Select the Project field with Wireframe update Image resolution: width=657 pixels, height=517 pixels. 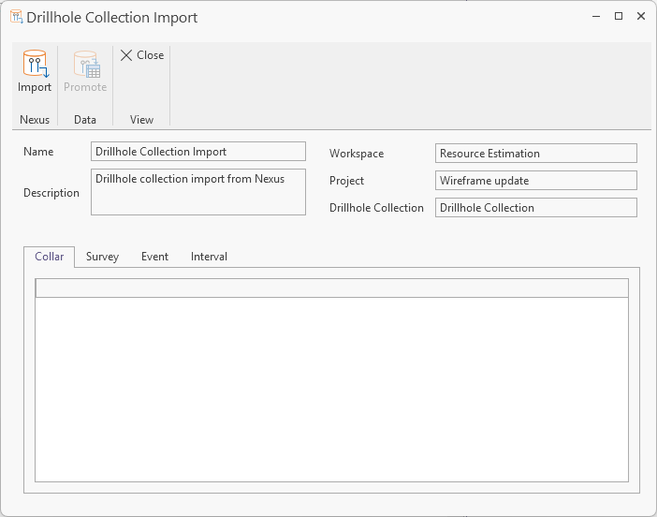536,181
